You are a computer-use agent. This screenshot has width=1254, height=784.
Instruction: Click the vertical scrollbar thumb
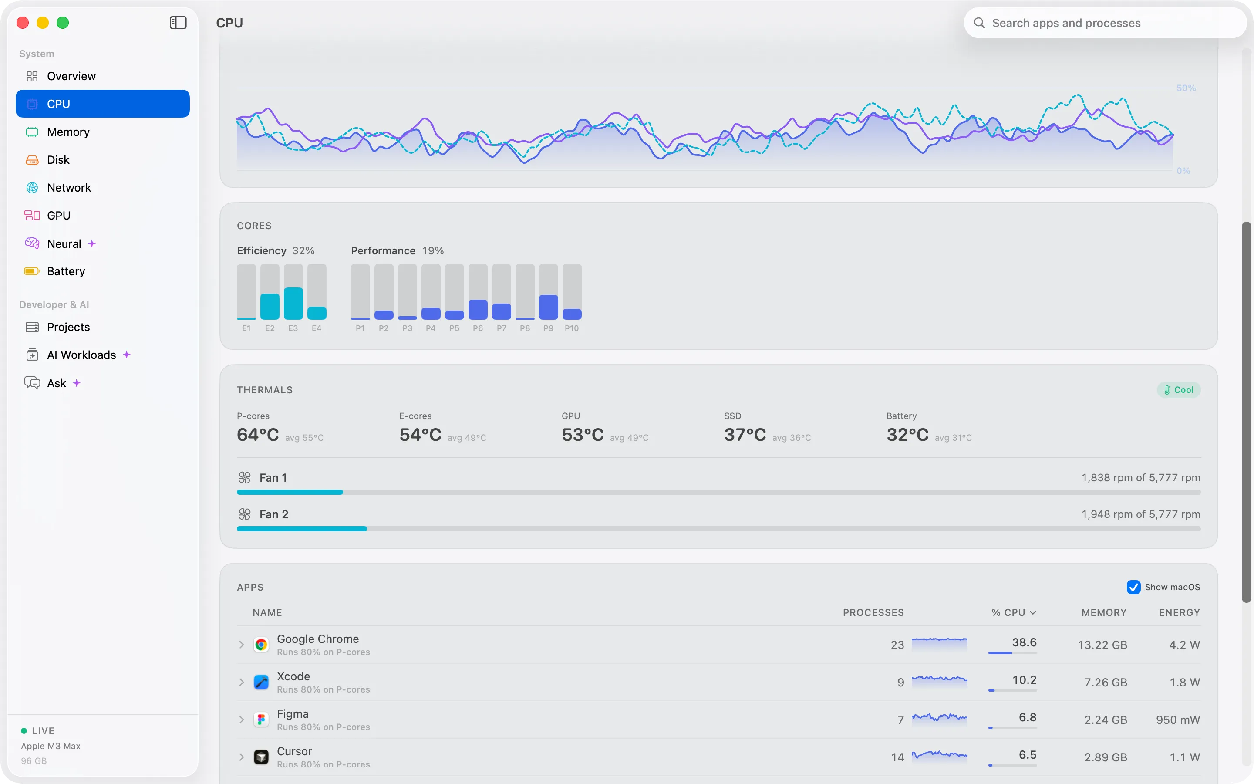(x=1246, y=412)
